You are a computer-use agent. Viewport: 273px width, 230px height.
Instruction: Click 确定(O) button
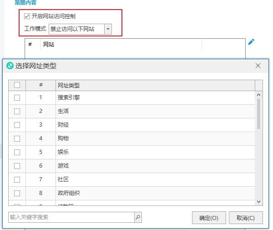[209, 218]
